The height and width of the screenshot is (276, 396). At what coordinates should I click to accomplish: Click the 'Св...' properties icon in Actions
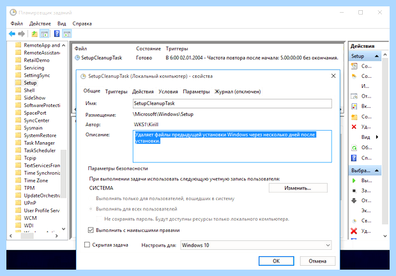point(354,221)
